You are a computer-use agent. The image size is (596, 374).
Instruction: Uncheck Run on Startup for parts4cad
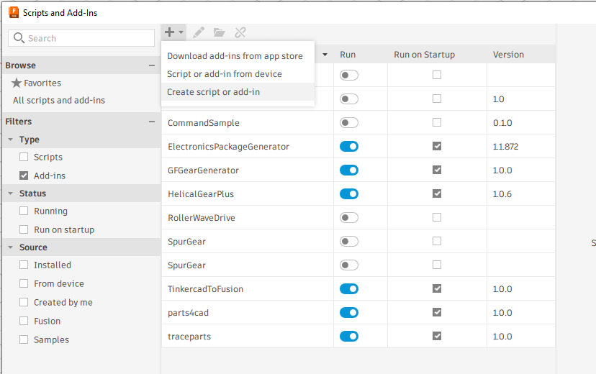[437, 313]
